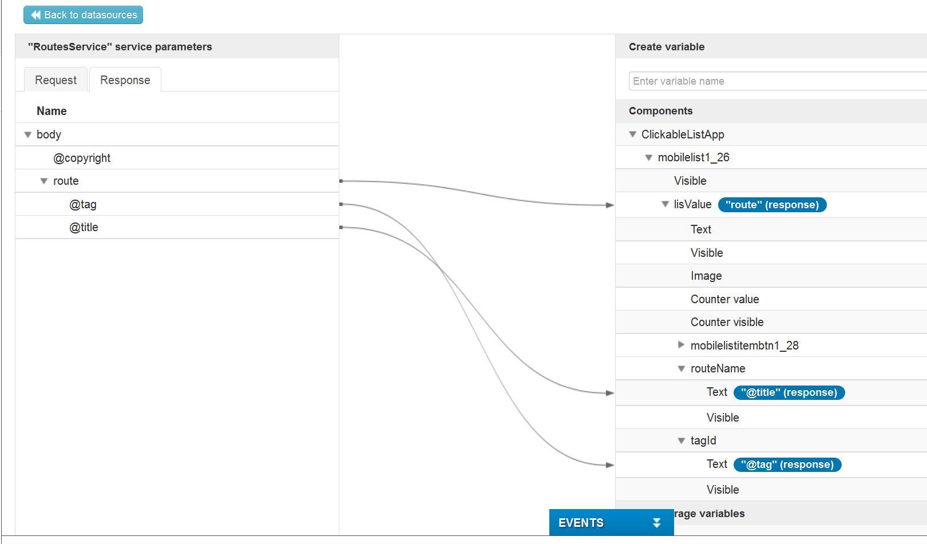This screenshot has width=927, height=544.
Task: Go back to datasources
Action: [x=84, y=15]
